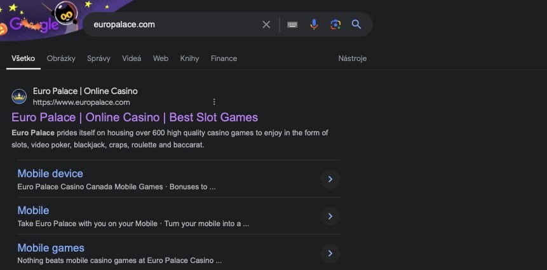This screenshot has height=270, width=547.
Task: Open the Mobile games sitelink
Action: [x=51, y=248]
